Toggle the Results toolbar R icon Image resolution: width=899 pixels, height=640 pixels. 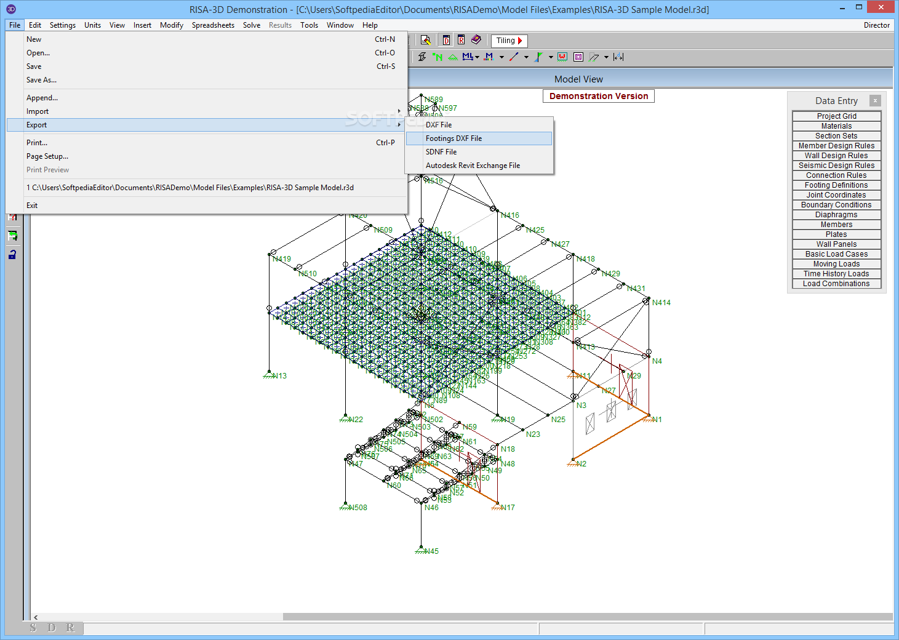click(461, 40)
